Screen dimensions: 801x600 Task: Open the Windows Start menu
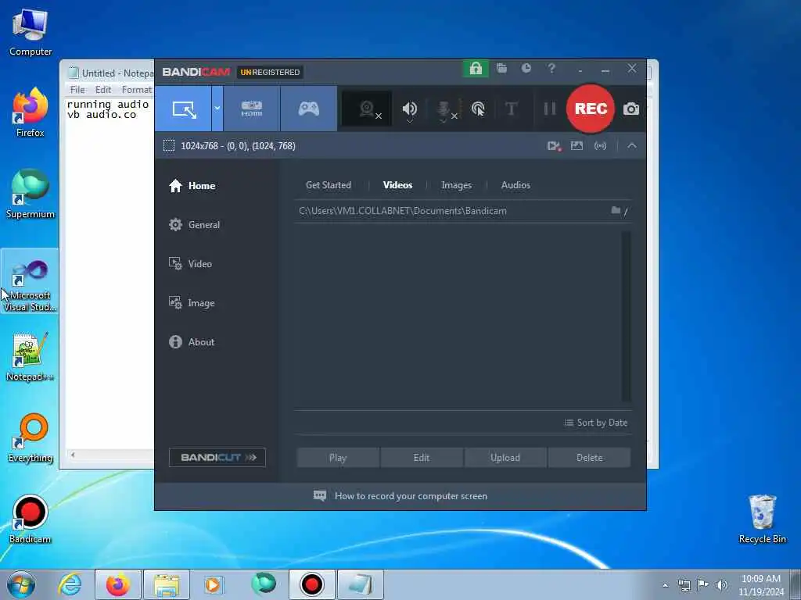pos(21,584)
